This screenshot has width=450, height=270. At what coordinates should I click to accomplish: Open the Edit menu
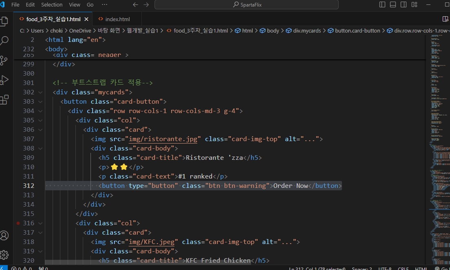coord(30,4)
